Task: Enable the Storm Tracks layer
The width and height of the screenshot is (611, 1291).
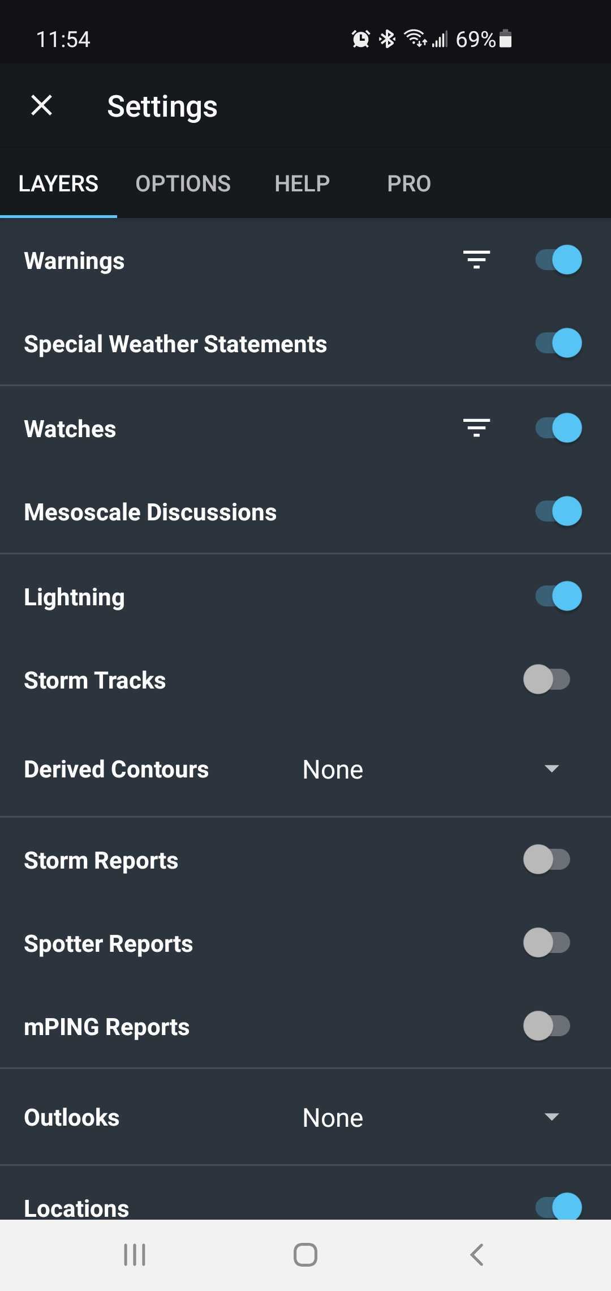Action: [547, 679]
